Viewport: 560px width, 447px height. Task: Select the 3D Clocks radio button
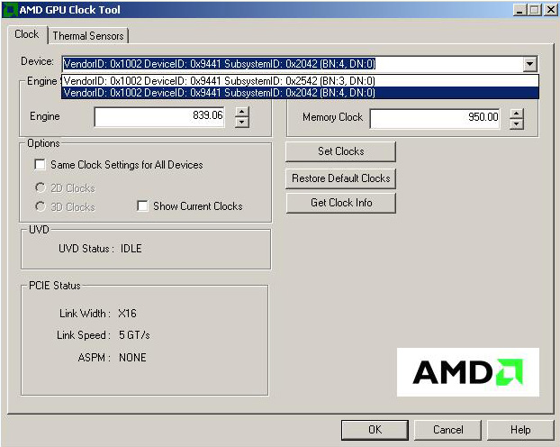41,206
